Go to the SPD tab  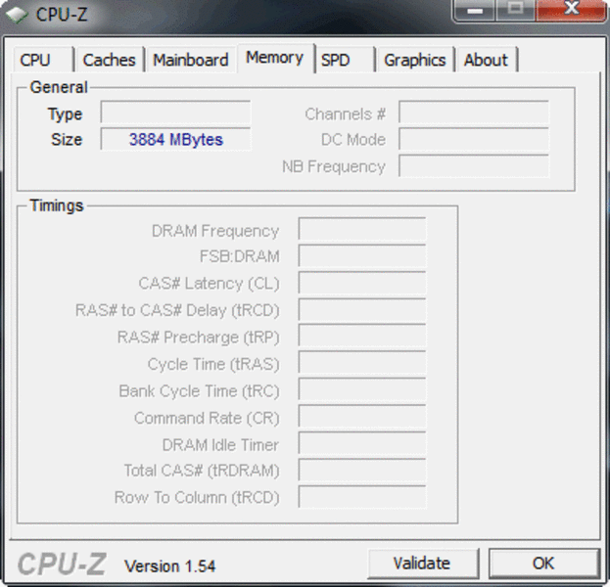click(x=345, y=60)
